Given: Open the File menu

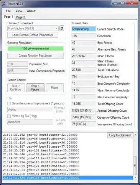Looking at the screenshot, I should click(8, 11).
